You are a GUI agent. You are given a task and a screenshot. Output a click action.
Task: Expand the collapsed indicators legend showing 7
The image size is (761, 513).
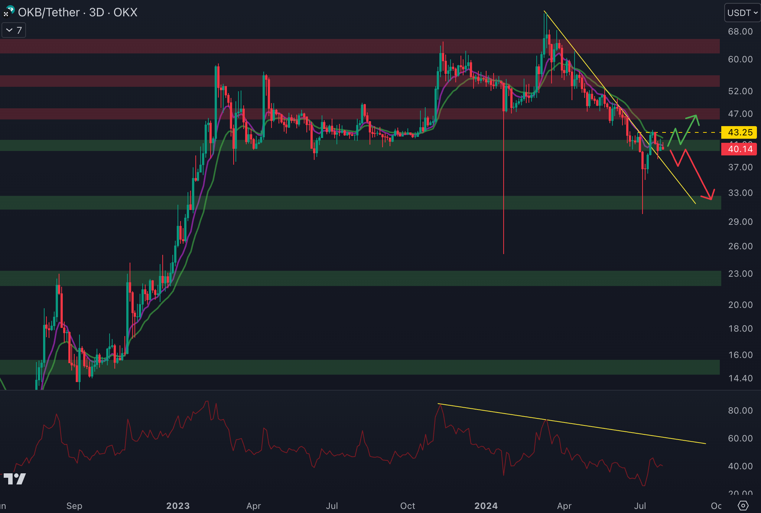[14, 30]
